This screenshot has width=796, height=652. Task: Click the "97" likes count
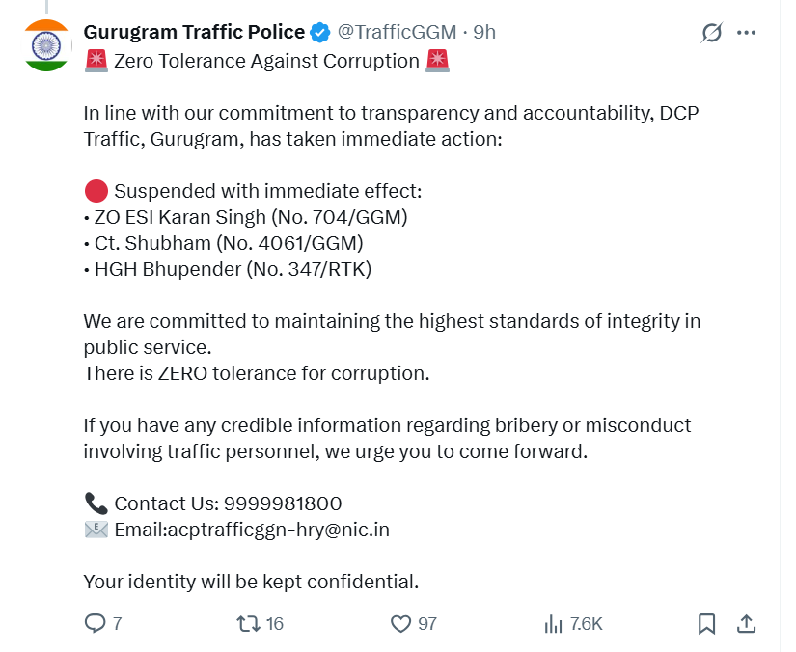pos(427,624)
